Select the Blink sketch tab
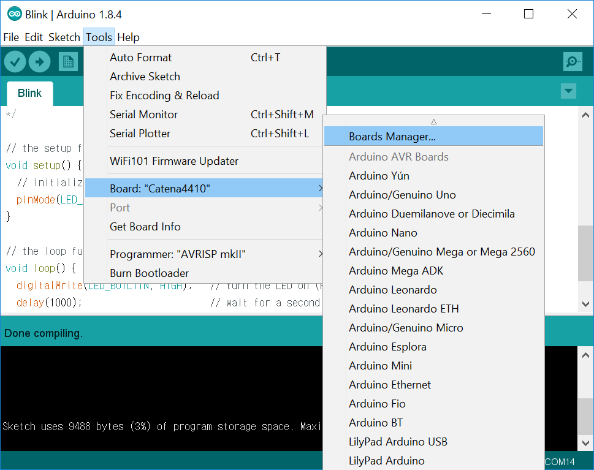This screenshot has height=470, width=594. pyautogui.click(x=29, y=93)
